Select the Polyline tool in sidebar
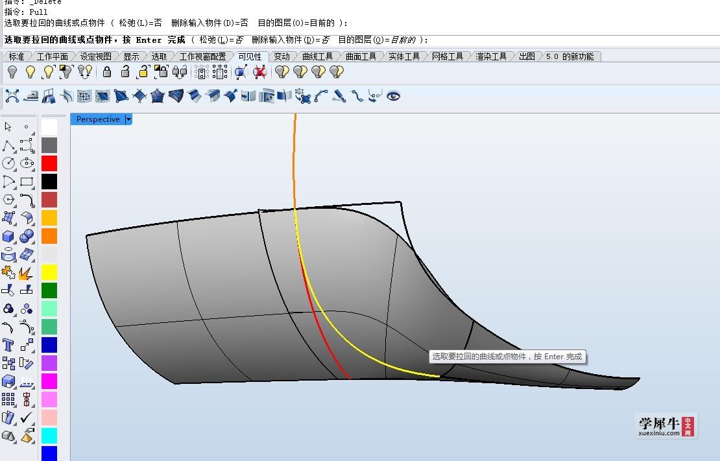This screenshot has width=720, height=461. point(8,145)
